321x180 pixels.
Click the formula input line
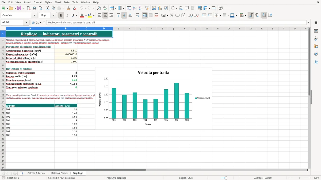point(176,23)
